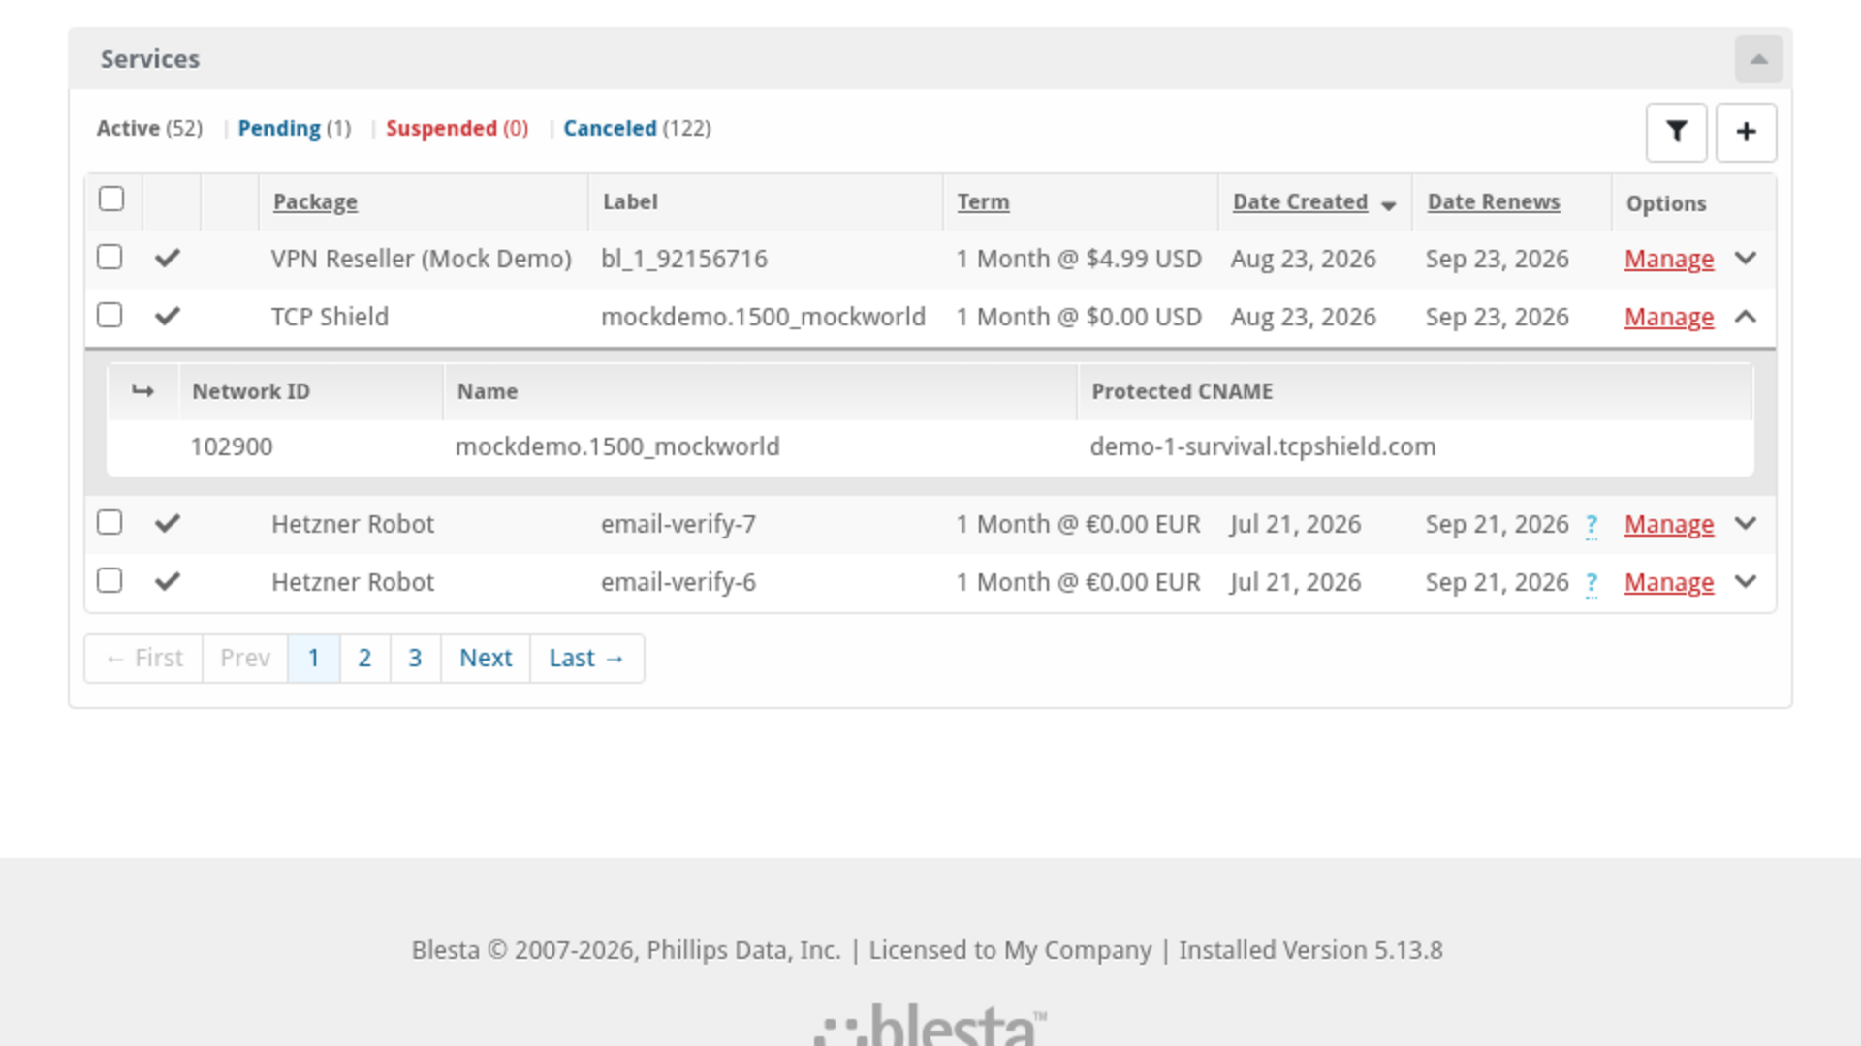The height and width of the screenshot is (1046, 1861).
Task: Click the Blesta logo in the footer
Action: point(930,1025)
